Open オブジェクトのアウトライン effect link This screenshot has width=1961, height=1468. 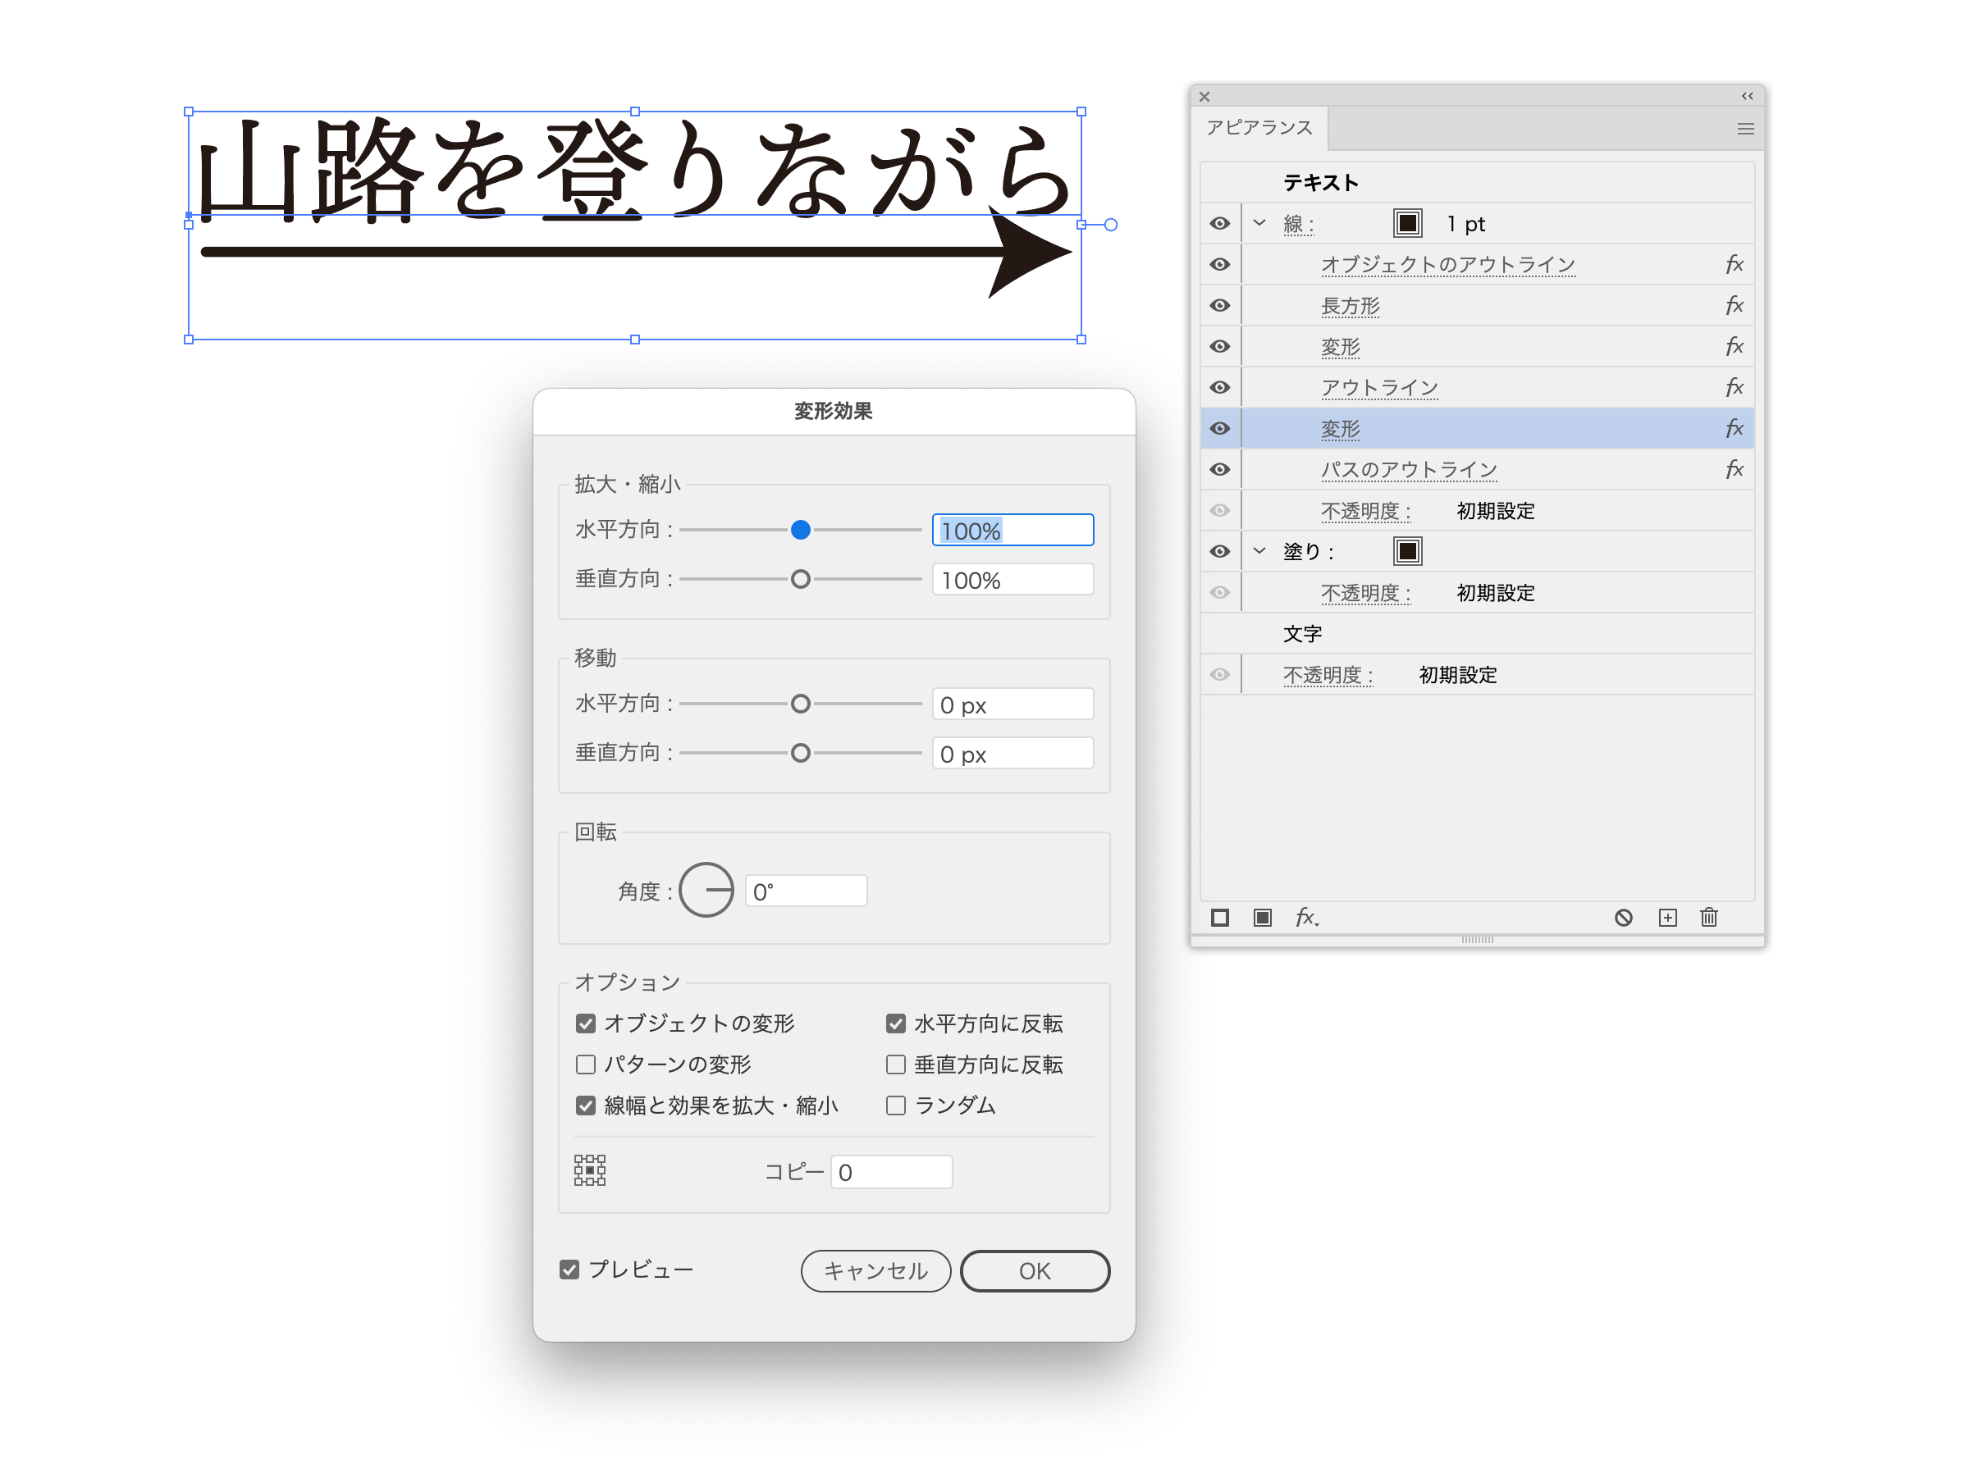(1447, 264)
